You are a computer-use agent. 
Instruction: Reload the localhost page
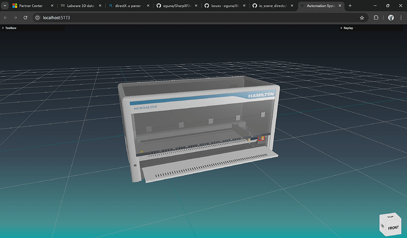25,18
